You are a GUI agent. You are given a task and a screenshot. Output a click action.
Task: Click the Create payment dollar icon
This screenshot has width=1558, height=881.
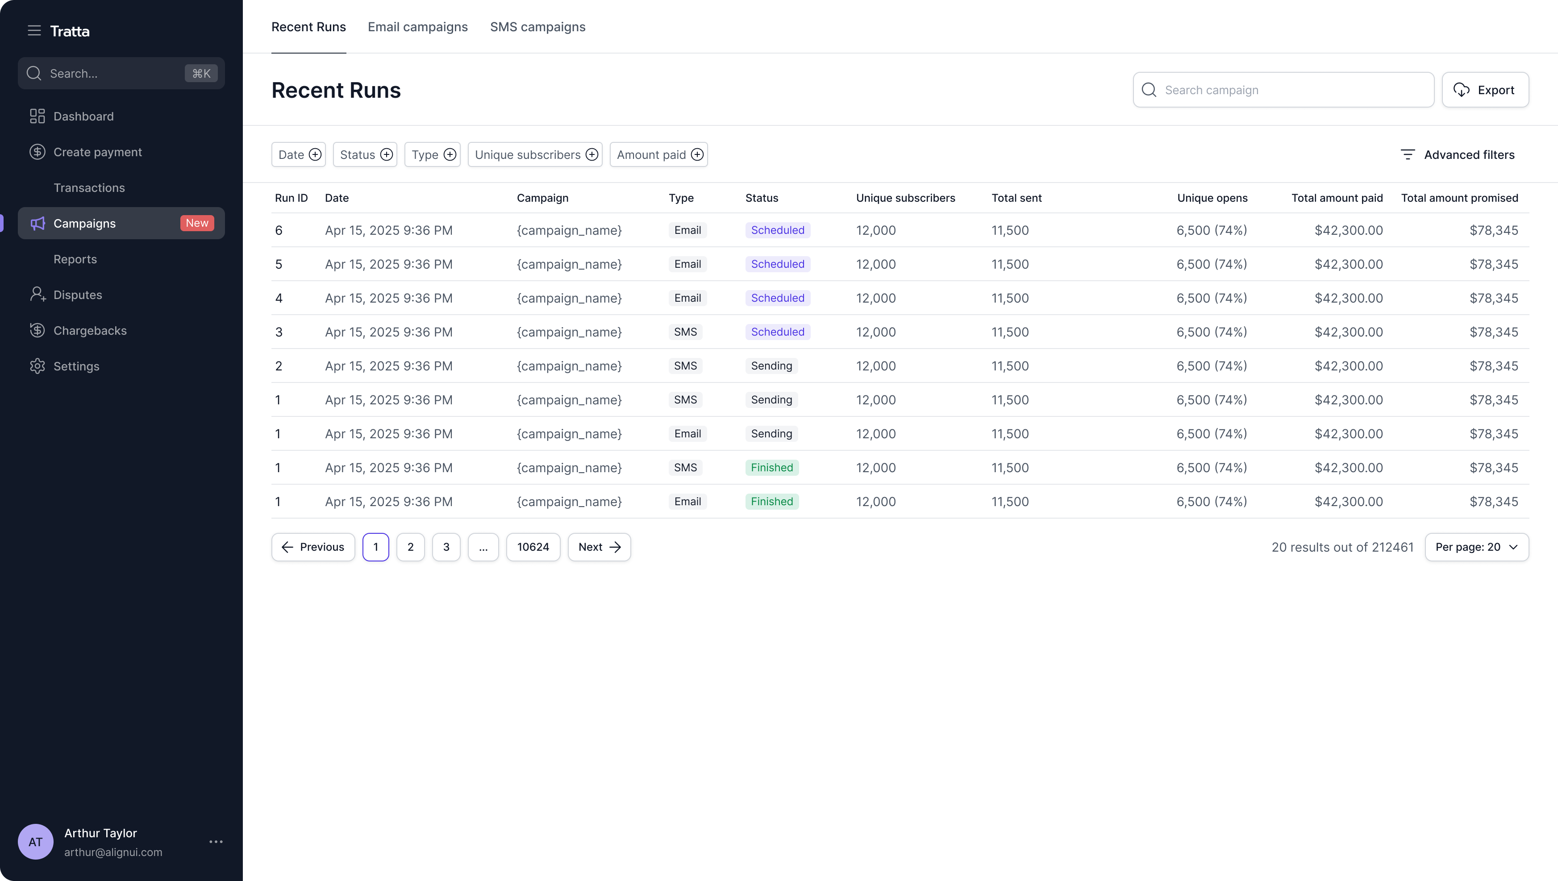coord(37,152)
